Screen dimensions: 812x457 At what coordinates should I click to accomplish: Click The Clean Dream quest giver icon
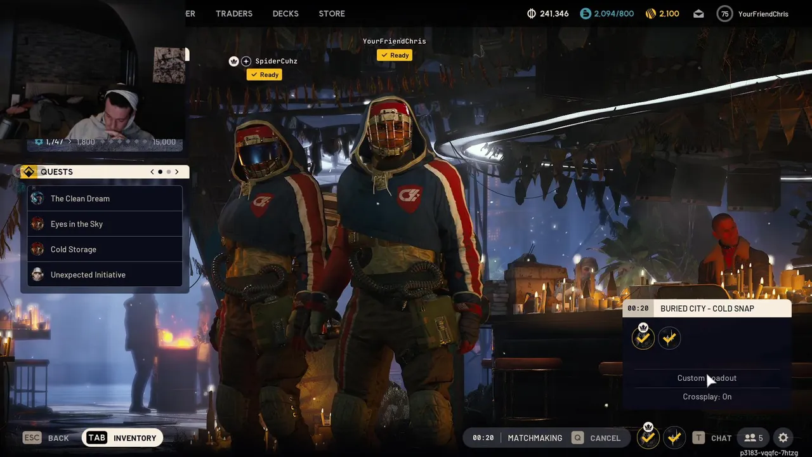coord(37,199)
